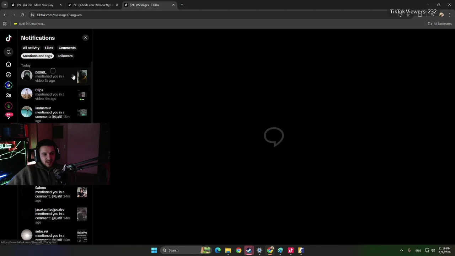Select the Mentions and tags filter

pyautogui.click(x=37, y=56)
